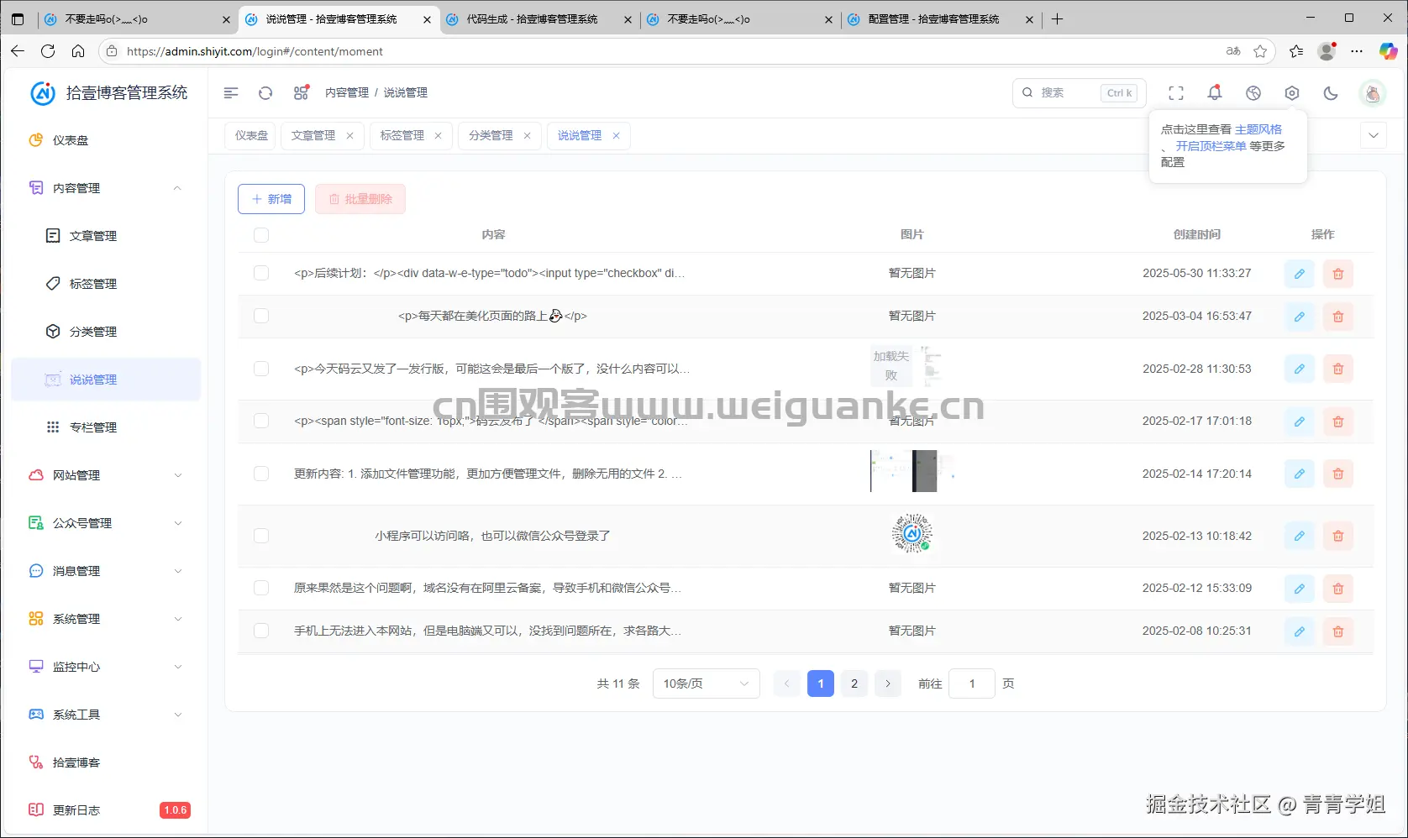This screenshot has height=838, width=1408.
Task: Collapse the sidebar menu
Action: tap(230, 92)
